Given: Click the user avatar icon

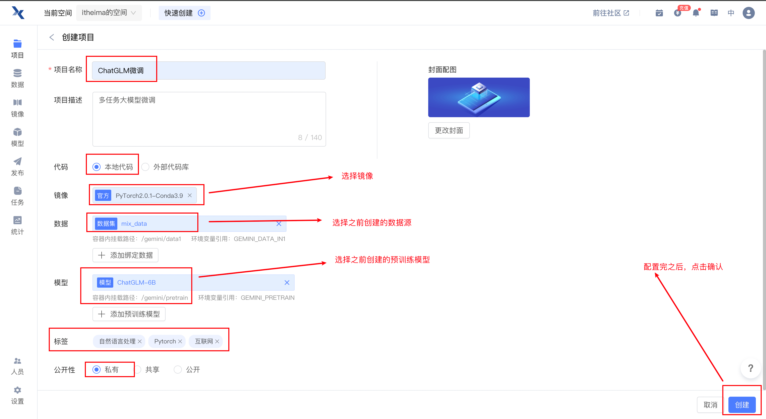Looking at the screenshot, I should tap(748, 13).
